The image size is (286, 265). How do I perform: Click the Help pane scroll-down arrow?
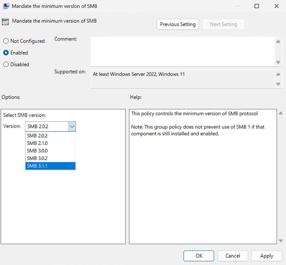click(x=280, y=240)
